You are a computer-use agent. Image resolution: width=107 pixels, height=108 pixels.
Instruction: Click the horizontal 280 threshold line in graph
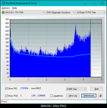(56, 23)
